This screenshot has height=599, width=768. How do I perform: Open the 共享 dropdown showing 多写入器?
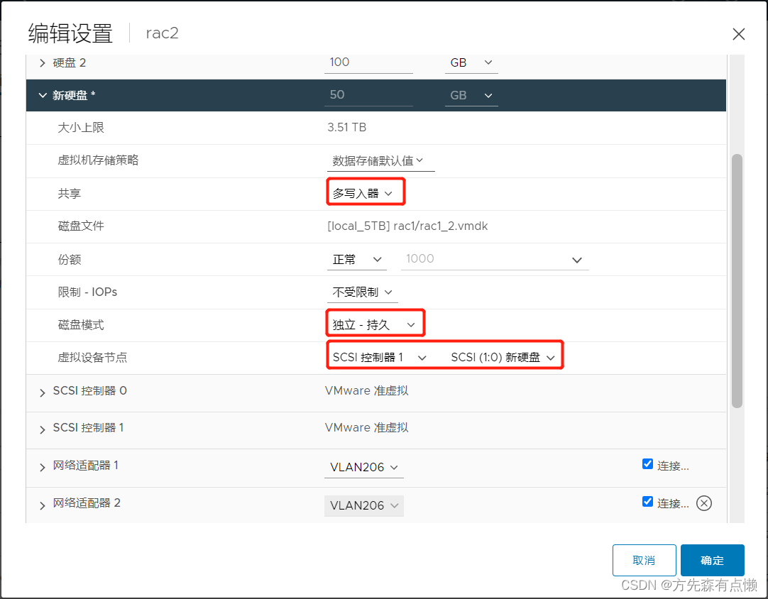364,192
